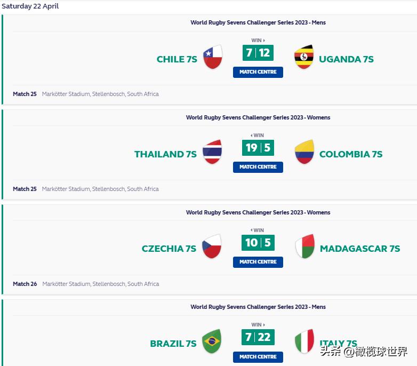The image size is (417, 366).
Task: Click the Thailand flag icon
Action: (213, 152)
